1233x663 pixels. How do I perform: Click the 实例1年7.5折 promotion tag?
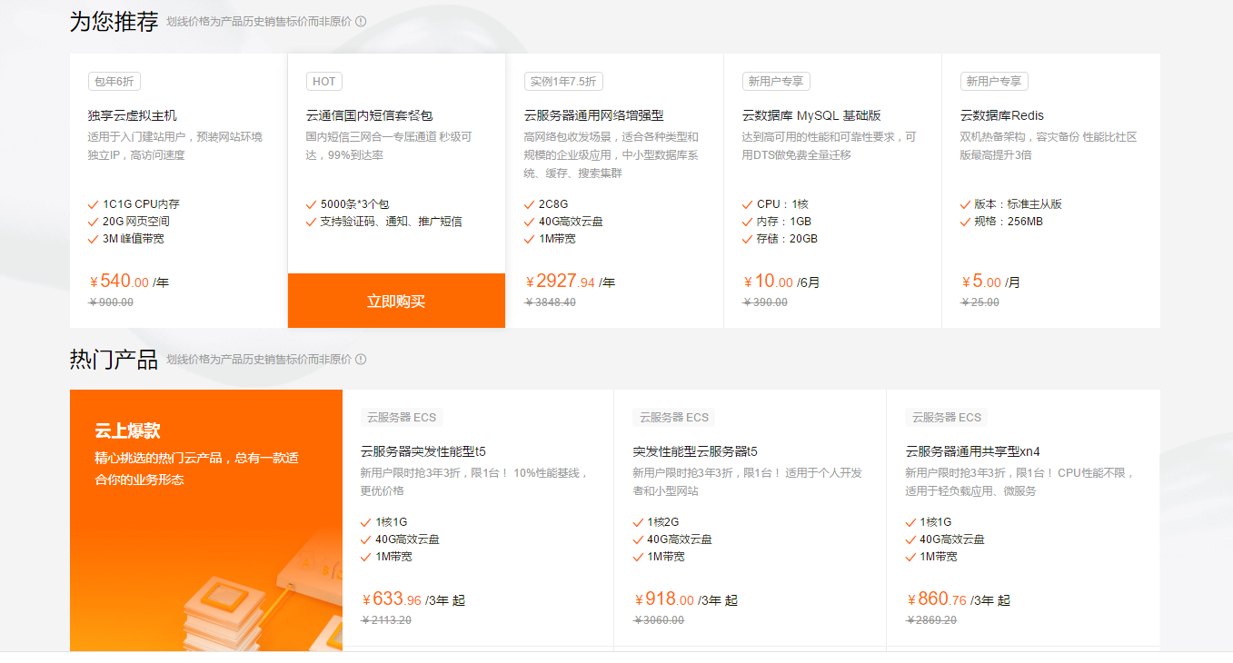(563, 81)
